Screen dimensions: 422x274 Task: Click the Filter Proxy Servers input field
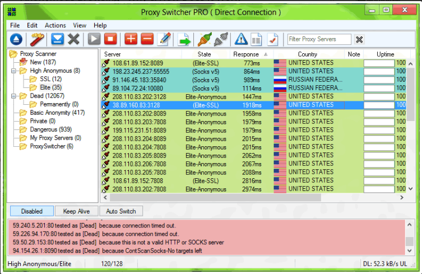pyautogui.click(x=319, y=39)
